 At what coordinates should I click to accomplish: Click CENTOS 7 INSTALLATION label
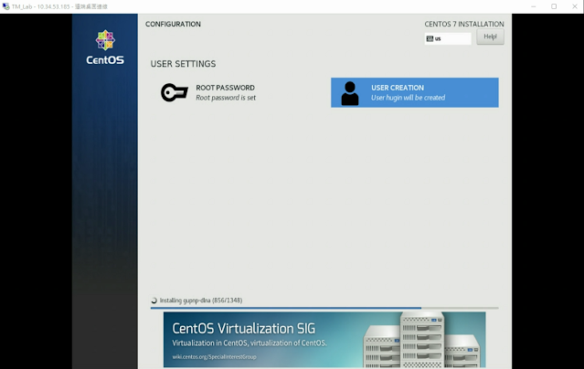pos(464,24)
